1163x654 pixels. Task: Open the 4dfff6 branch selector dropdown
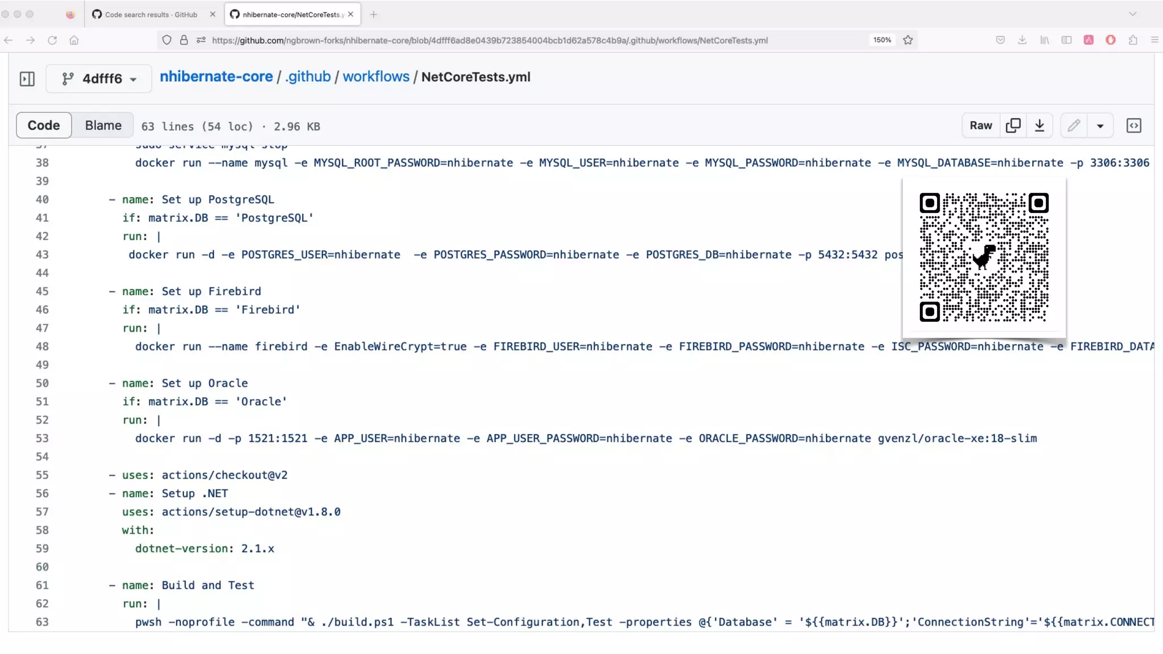click(99, 78)
